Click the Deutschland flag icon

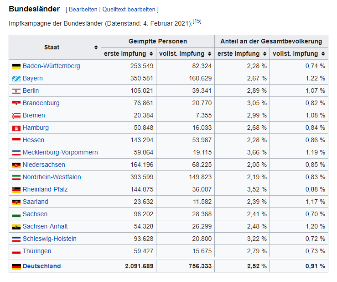coord(16,266)
